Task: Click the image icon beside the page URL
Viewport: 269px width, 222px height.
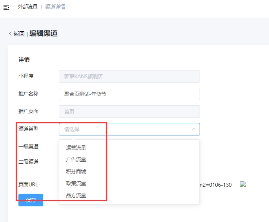Action: point(243,184)
